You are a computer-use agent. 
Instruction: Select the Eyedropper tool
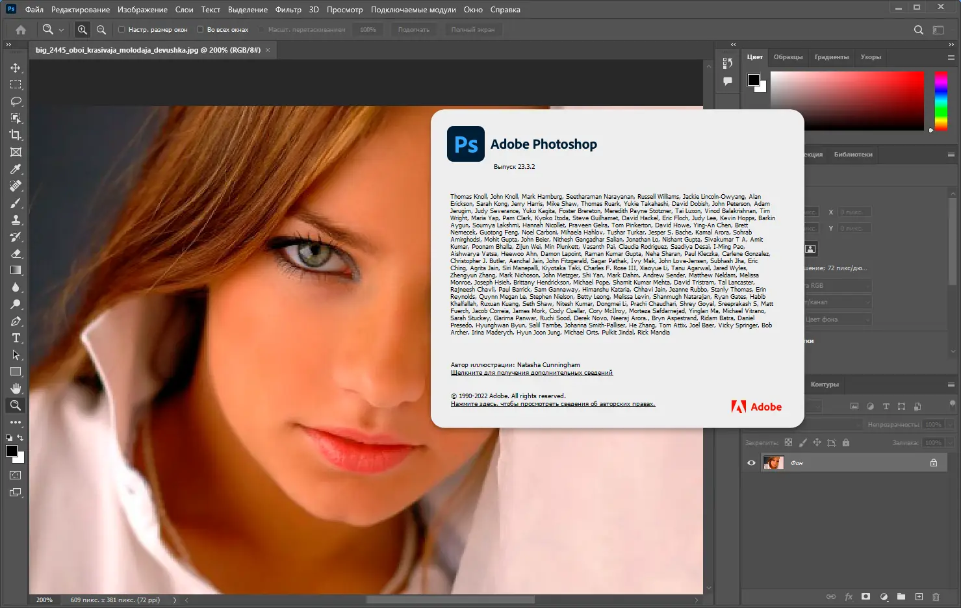tap(16, 169)
